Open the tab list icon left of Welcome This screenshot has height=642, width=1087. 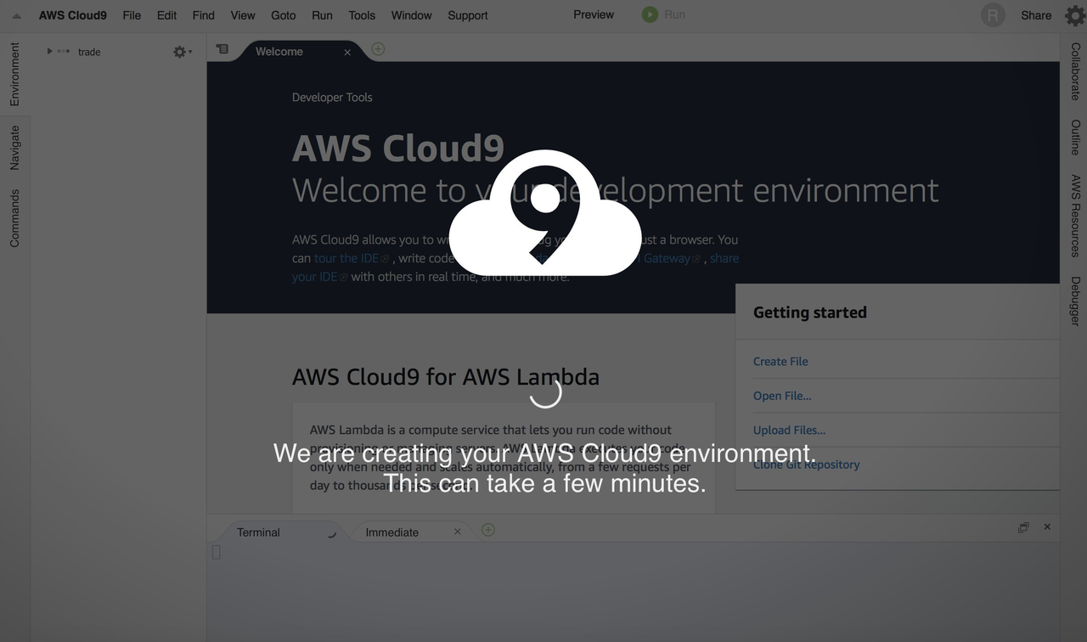222,49
